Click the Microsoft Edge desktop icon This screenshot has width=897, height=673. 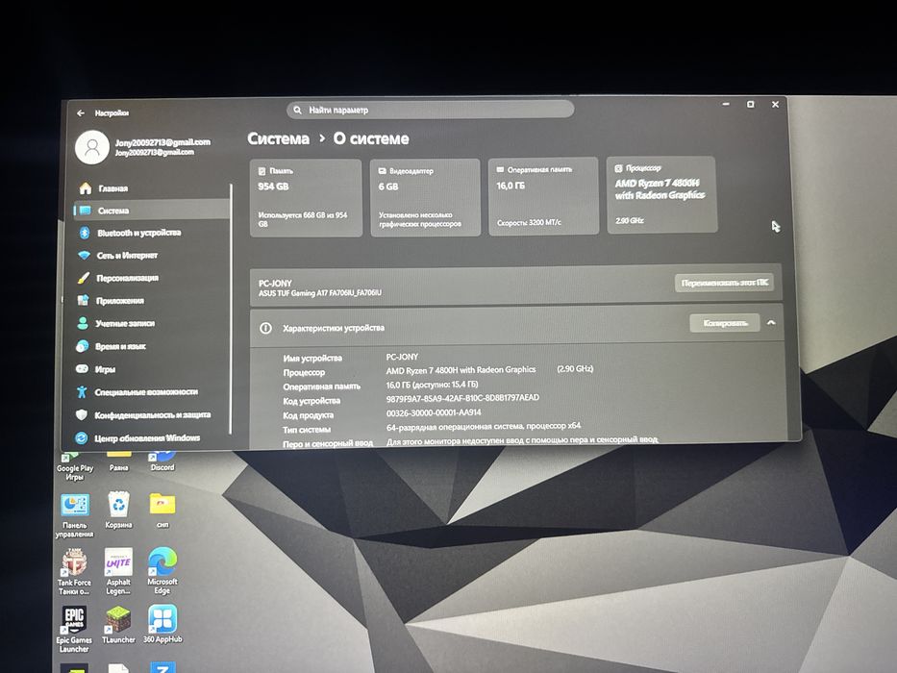162,570
